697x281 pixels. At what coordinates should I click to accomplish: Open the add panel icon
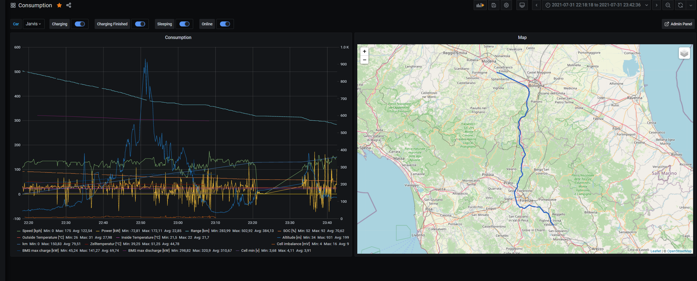[x=480, y=5]
